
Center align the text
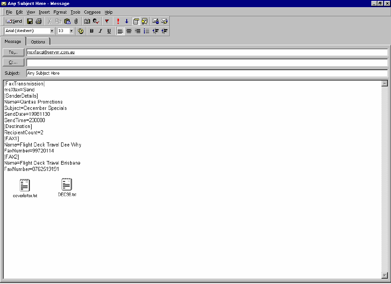pyautogui.click(x=129, y=31)
